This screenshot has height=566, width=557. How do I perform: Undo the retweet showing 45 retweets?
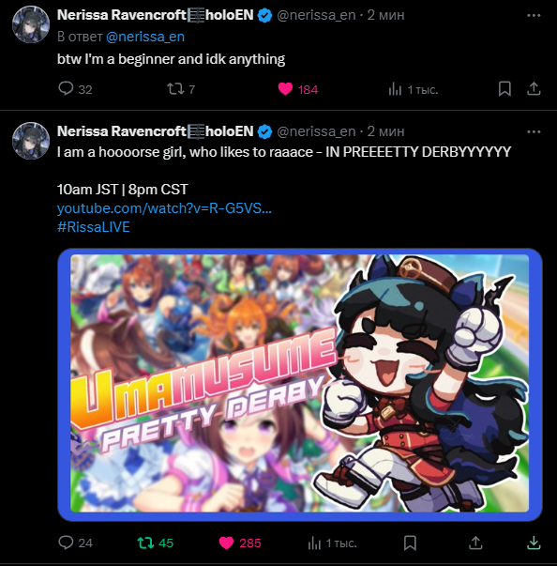(156, 543)
